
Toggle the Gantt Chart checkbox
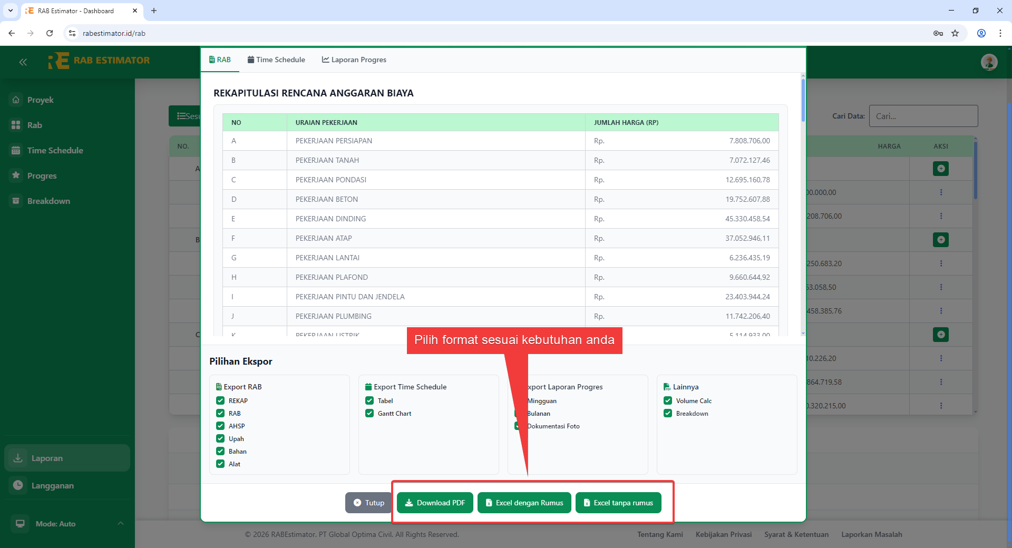tap(369, 413)
